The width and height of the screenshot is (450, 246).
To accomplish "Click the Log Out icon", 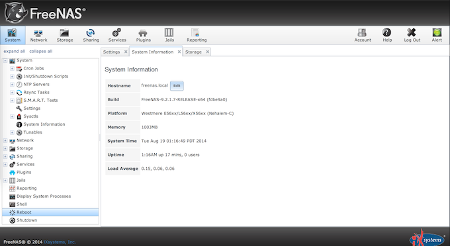I will click(412, 35).
